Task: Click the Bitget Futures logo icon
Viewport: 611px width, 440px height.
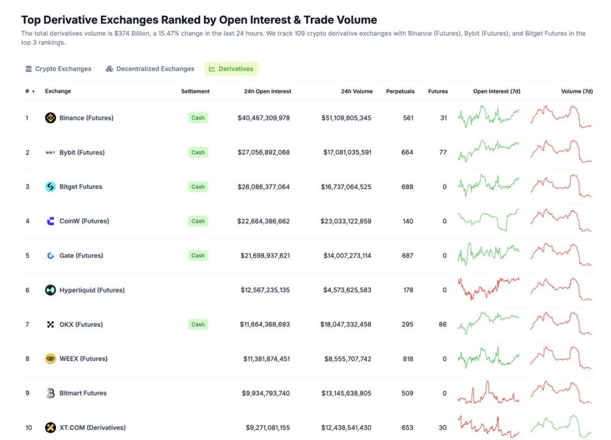Action: click(x=50, y=187)
